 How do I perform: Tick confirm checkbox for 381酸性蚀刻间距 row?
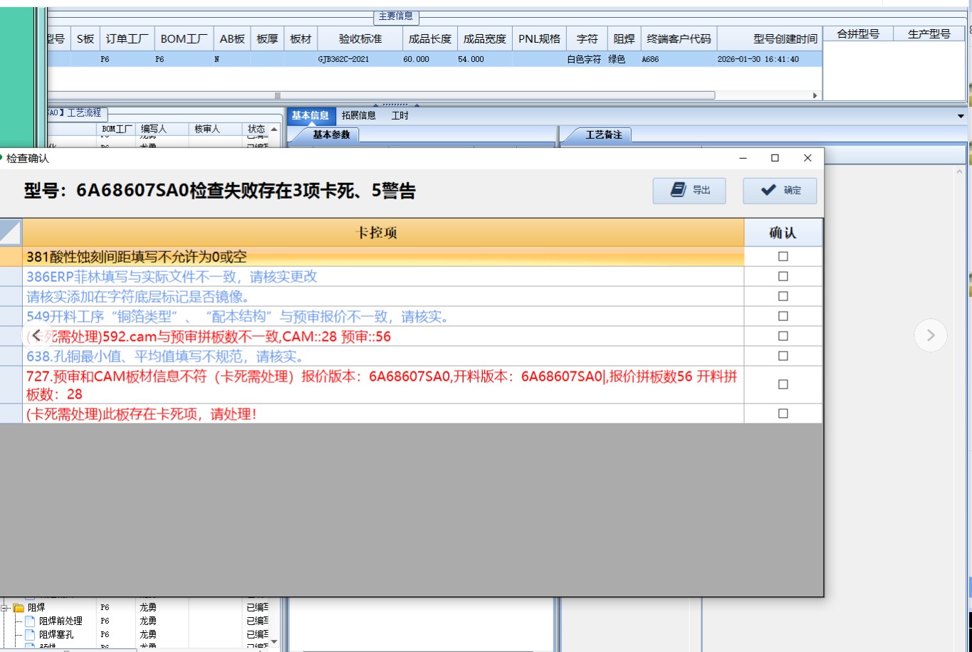(x=783, y=256)
